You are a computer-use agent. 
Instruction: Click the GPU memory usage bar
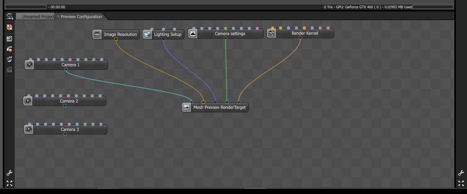click(x=433, y=7)
